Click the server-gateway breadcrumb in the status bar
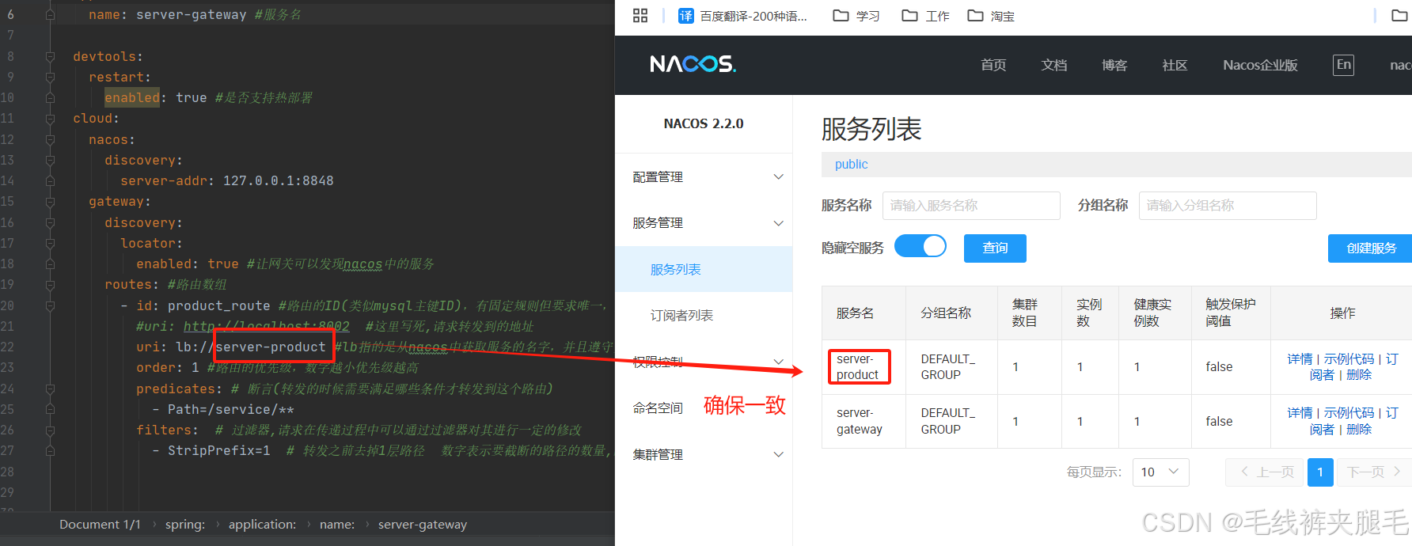The image size is (1412, 546). [x=423, y=524]
